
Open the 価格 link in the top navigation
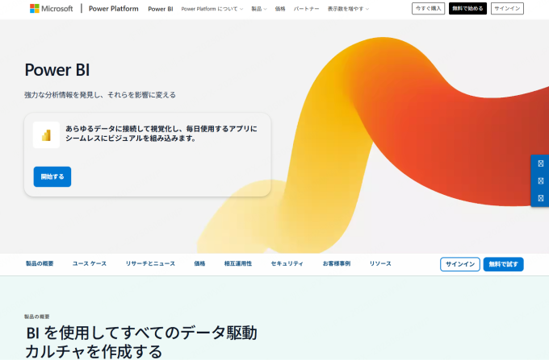pyautogui.click(x=280, y=9)
